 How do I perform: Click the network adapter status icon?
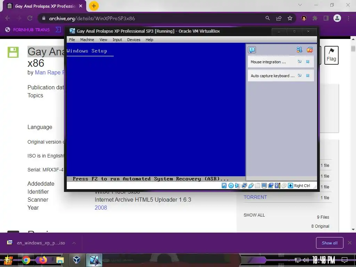click(244, 186)
